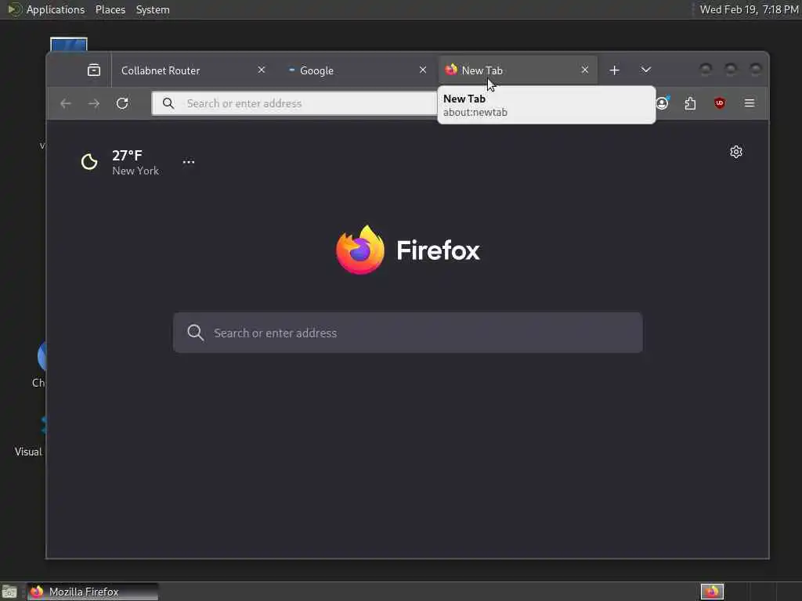Click the magnifier icon in the address bar
The image size is (802, 601).
point(168,104)
